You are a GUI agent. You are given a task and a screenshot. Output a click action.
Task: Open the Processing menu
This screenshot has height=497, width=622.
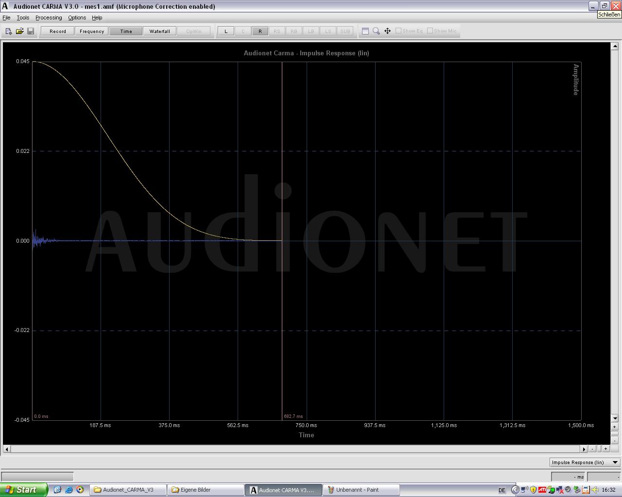tap(49, 17)
